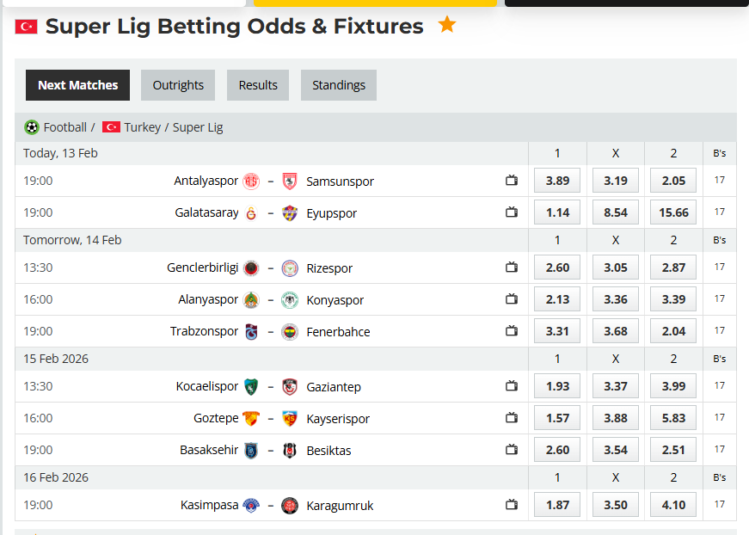749x535 pixels.
Task: Click the 17 bookmakers count for Antalyaspor match
Action: 719,181
